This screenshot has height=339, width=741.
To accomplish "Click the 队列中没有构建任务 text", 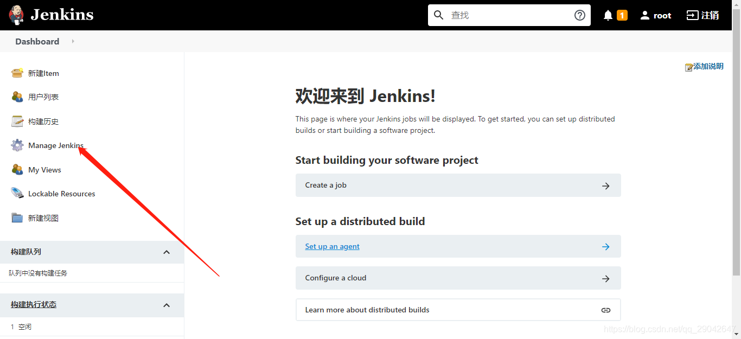I will (38, 273).
